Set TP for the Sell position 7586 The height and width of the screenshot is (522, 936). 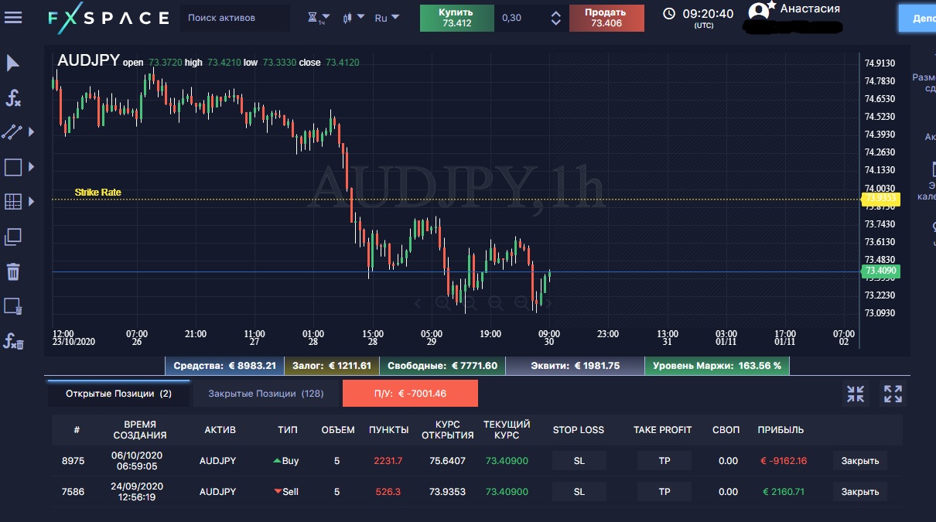664,492
